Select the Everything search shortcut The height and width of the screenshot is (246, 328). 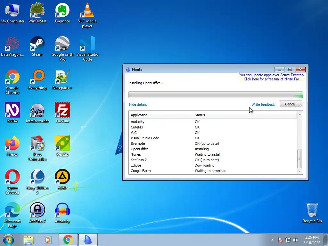coord(37,80)
